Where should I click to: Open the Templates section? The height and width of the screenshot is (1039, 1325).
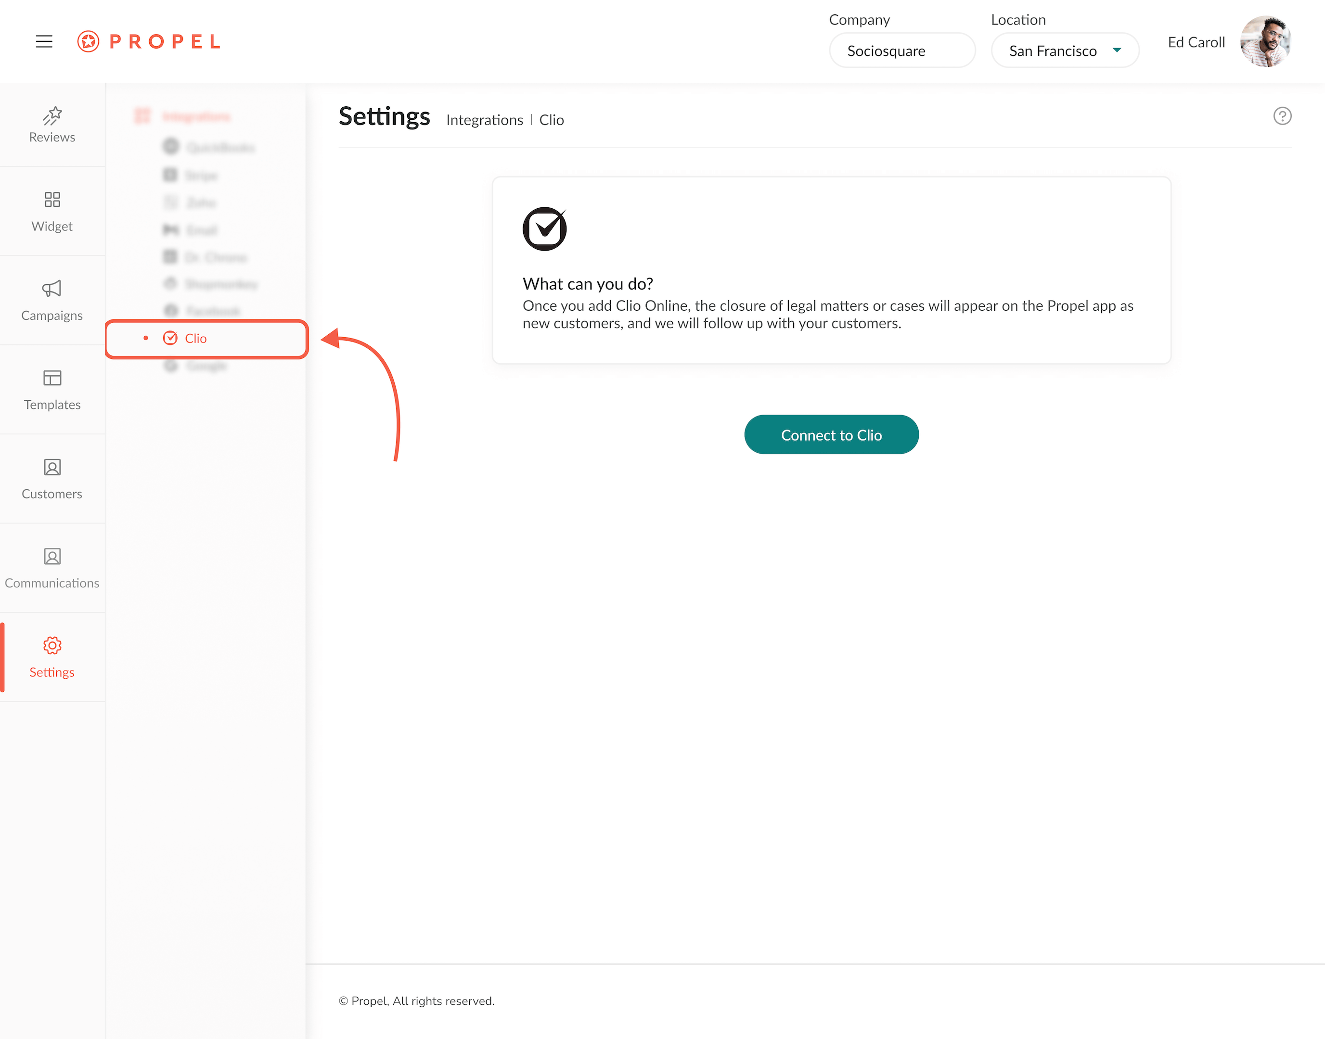52,390
